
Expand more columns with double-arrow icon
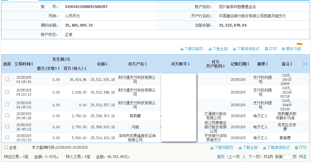click(x=305, y=64)
